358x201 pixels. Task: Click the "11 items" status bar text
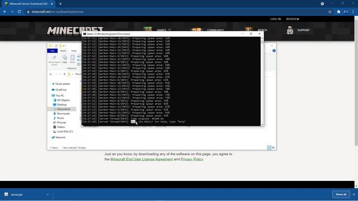54,147
